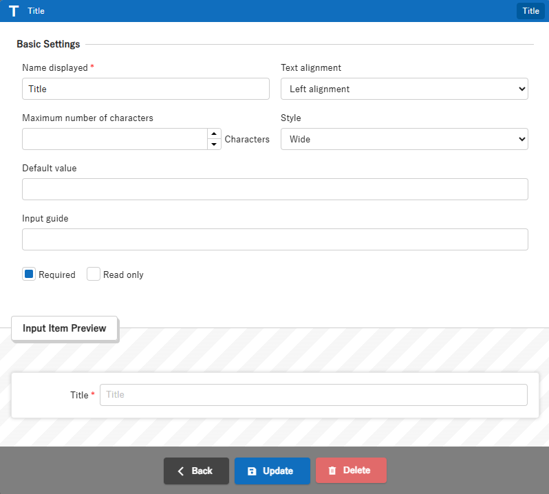The image size is (549, 494).
Task: Enable the Read only checkbox
Action: pos(94,274)
